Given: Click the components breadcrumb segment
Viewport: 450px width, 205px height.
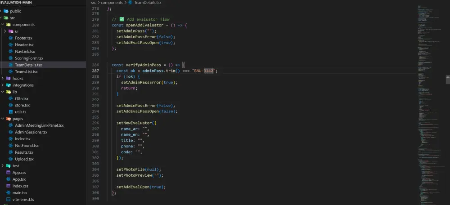Looking at the screenshot, I should click(112, 3).
